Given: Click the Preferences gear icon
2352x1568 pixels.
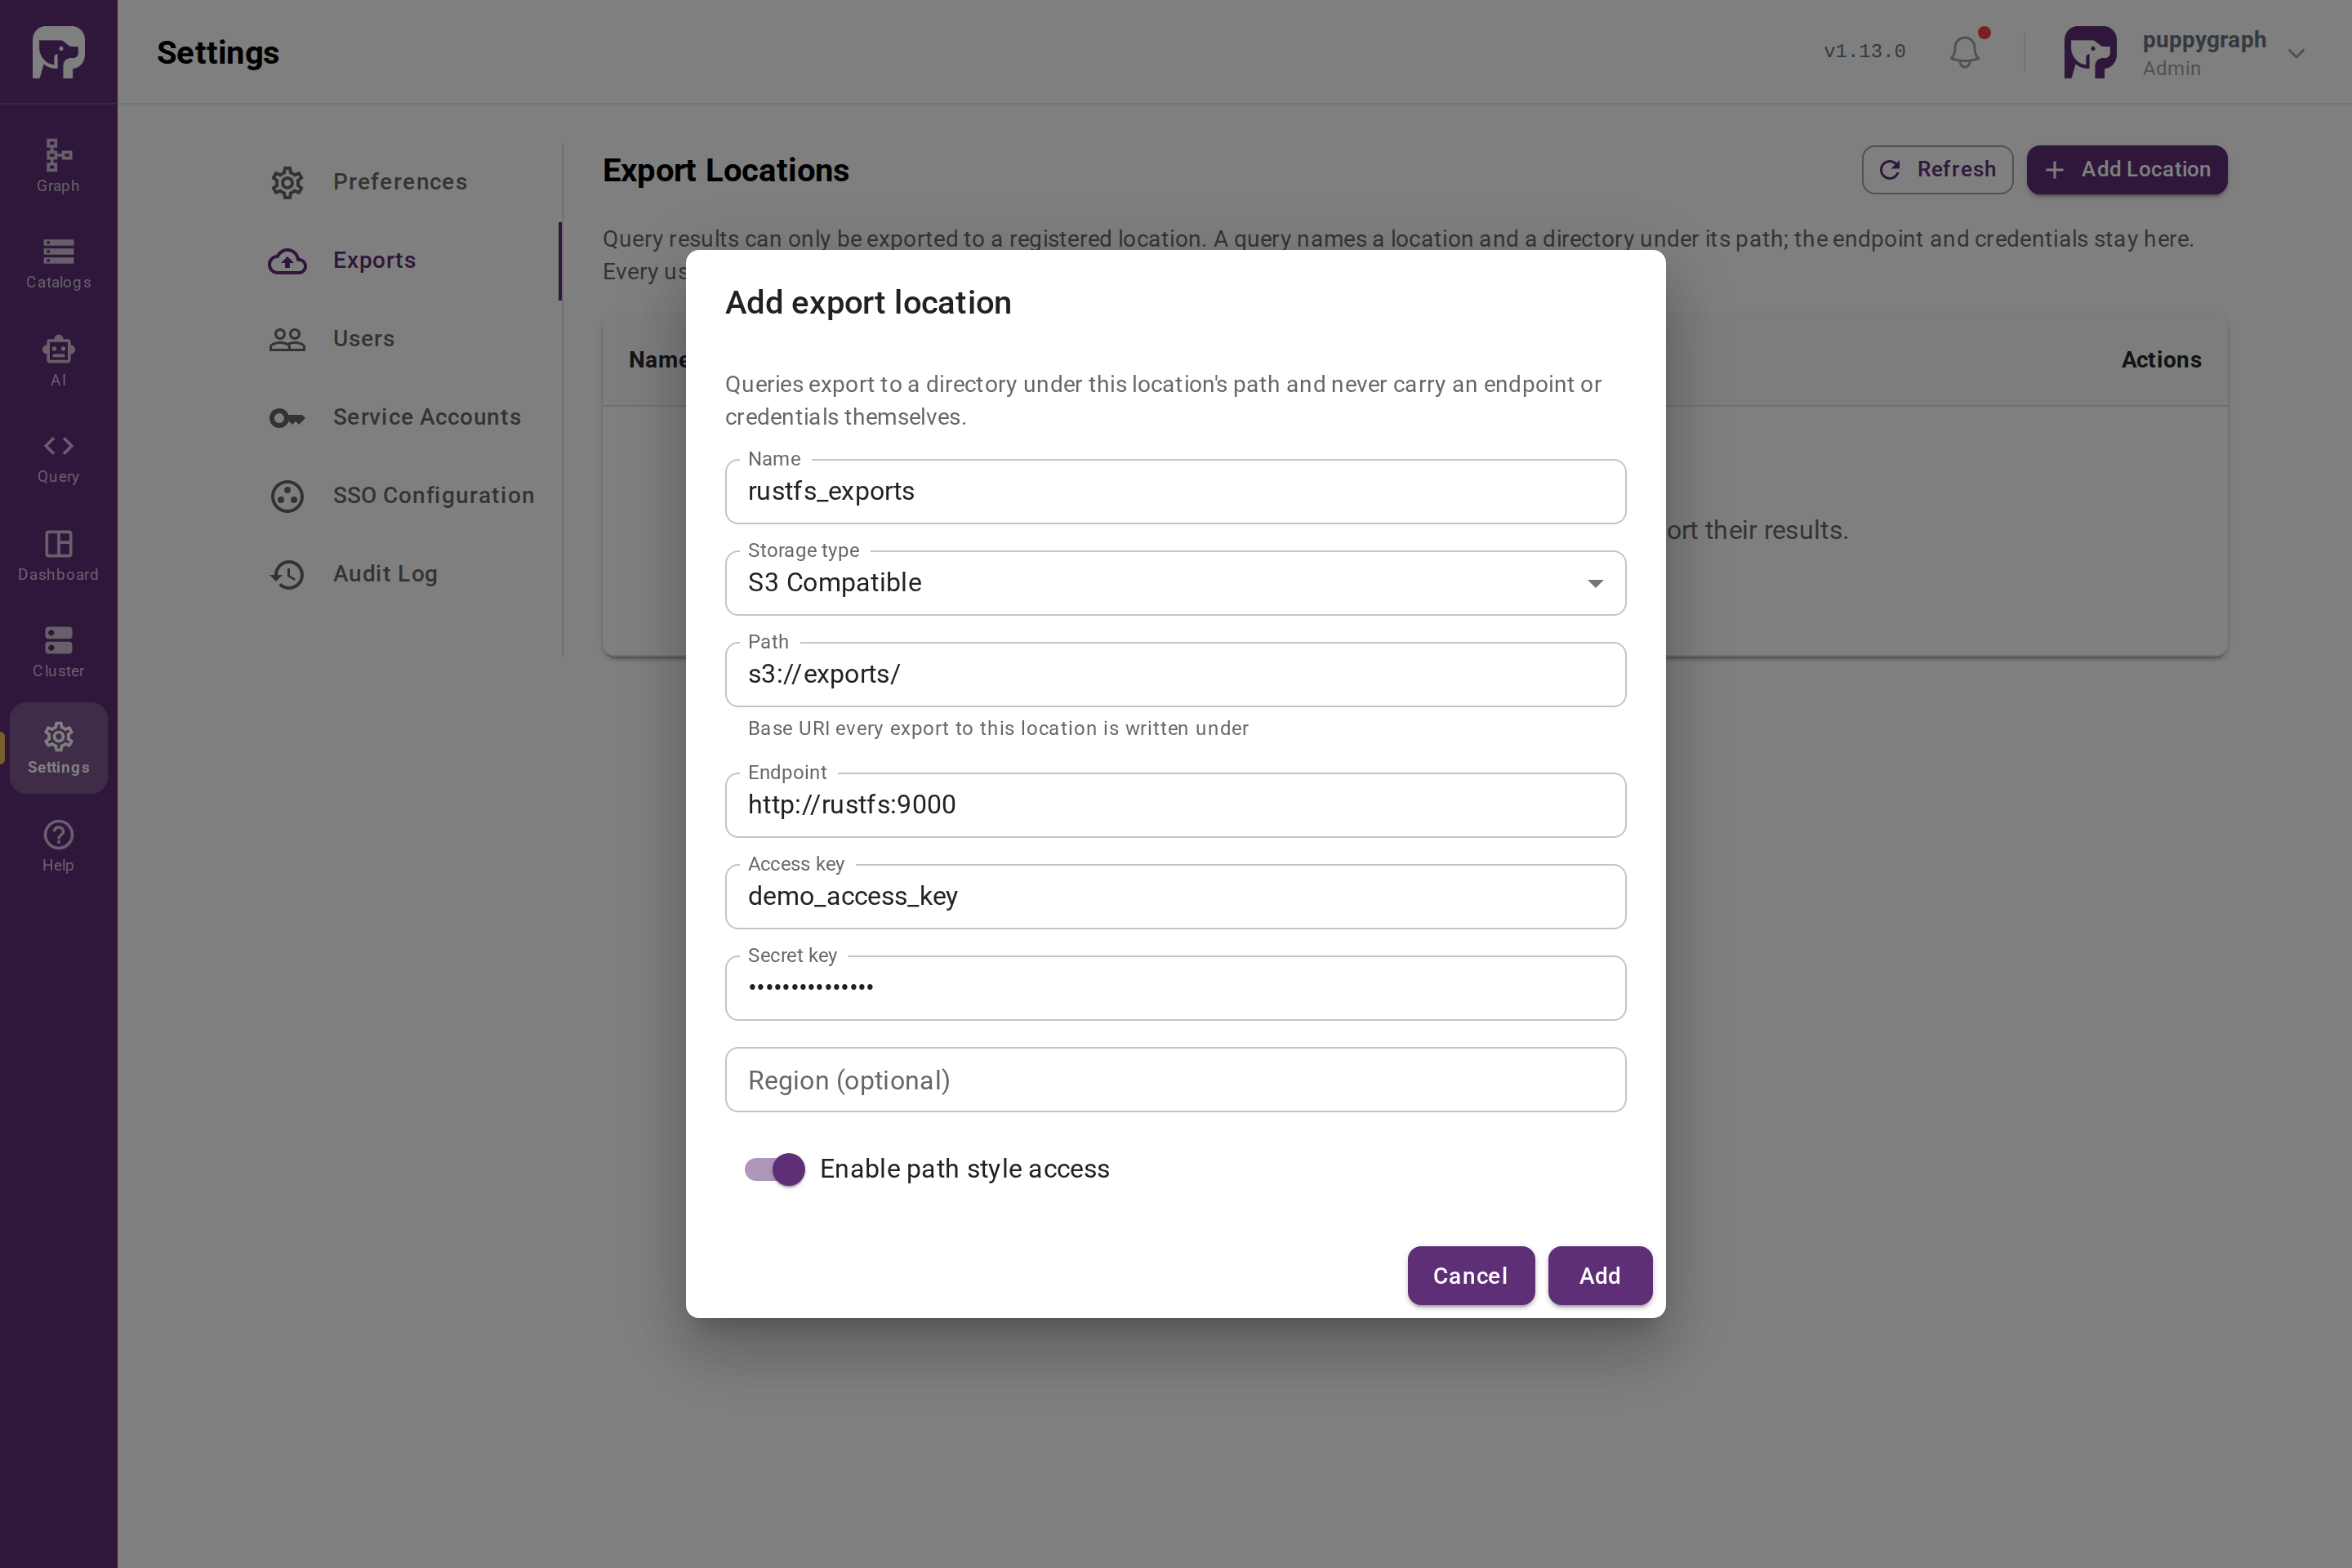Looking at the screenshot, I should (x=287, y=182).
